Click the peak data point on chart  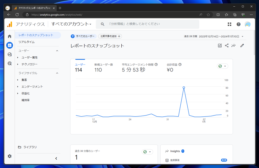point(184,88)
